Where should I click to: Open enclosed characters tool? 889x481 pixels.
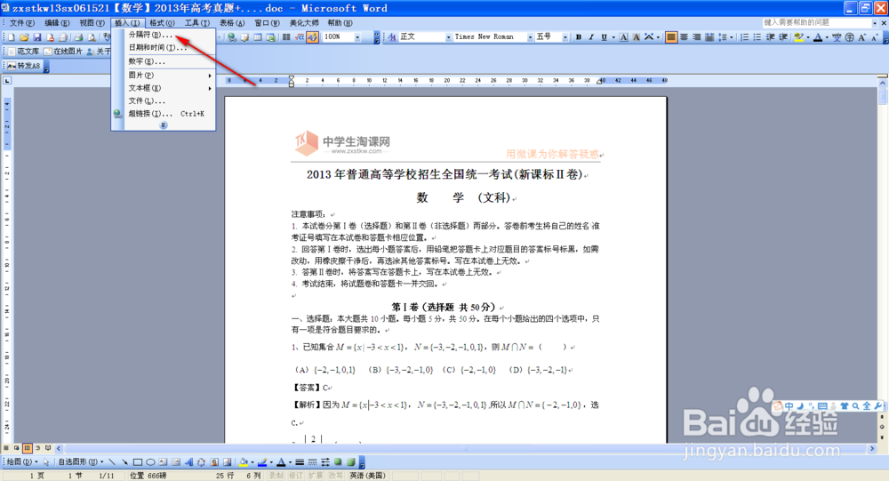click(x=849, y=36)
